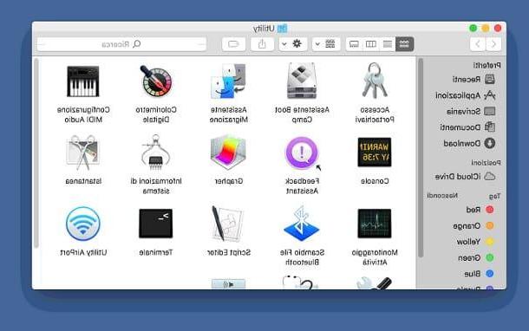529x331 pixels.
Task: Open the gear action menu
Action: click(x=293, y=44)
